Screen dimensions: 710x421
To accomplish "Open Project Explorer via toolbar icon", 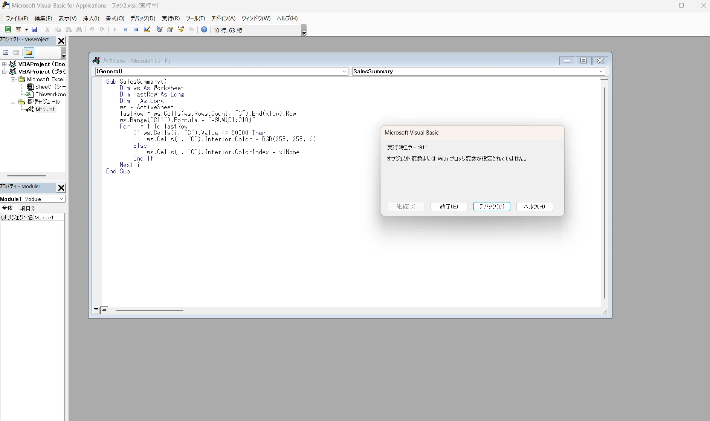I will (159, 29).
